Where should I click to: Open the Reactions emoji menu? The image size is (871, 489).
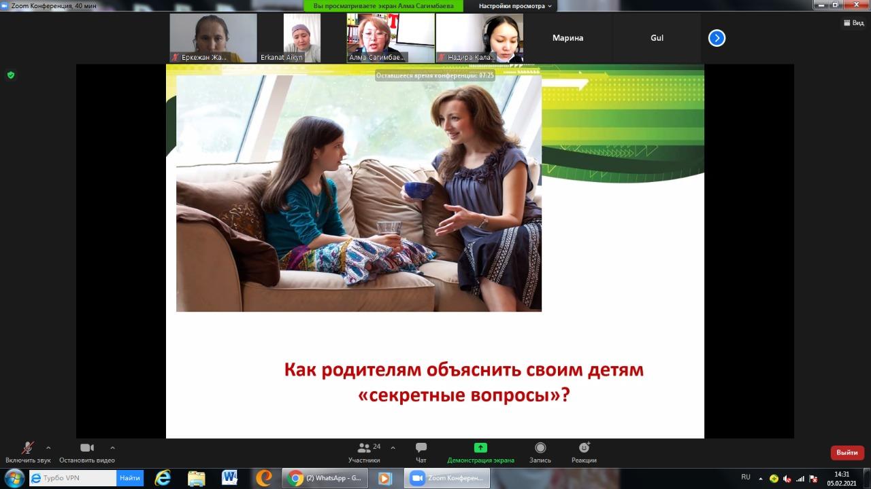tap(584, 448)
